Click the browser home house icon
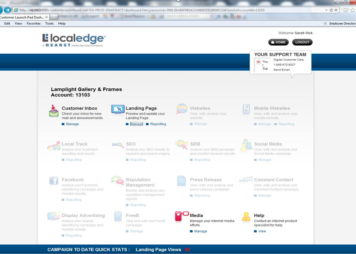This screenshot has width=356, height=254. point(345,10)
